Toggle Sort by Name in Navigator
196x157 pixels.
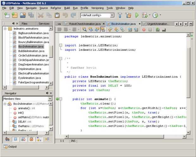(x=39, y=139)
